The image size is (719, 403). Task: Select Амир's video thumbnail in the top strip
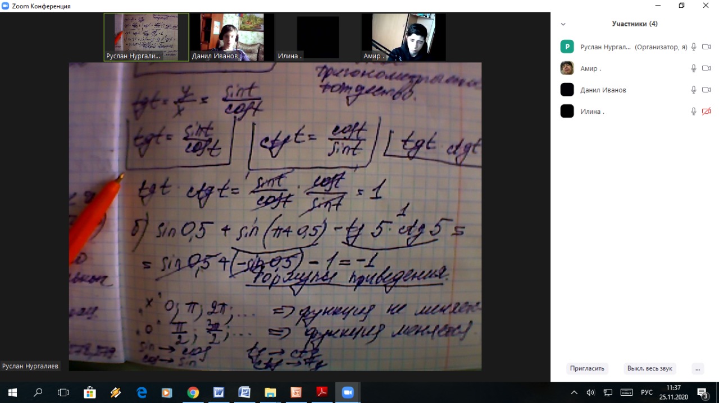pos(403,37)
